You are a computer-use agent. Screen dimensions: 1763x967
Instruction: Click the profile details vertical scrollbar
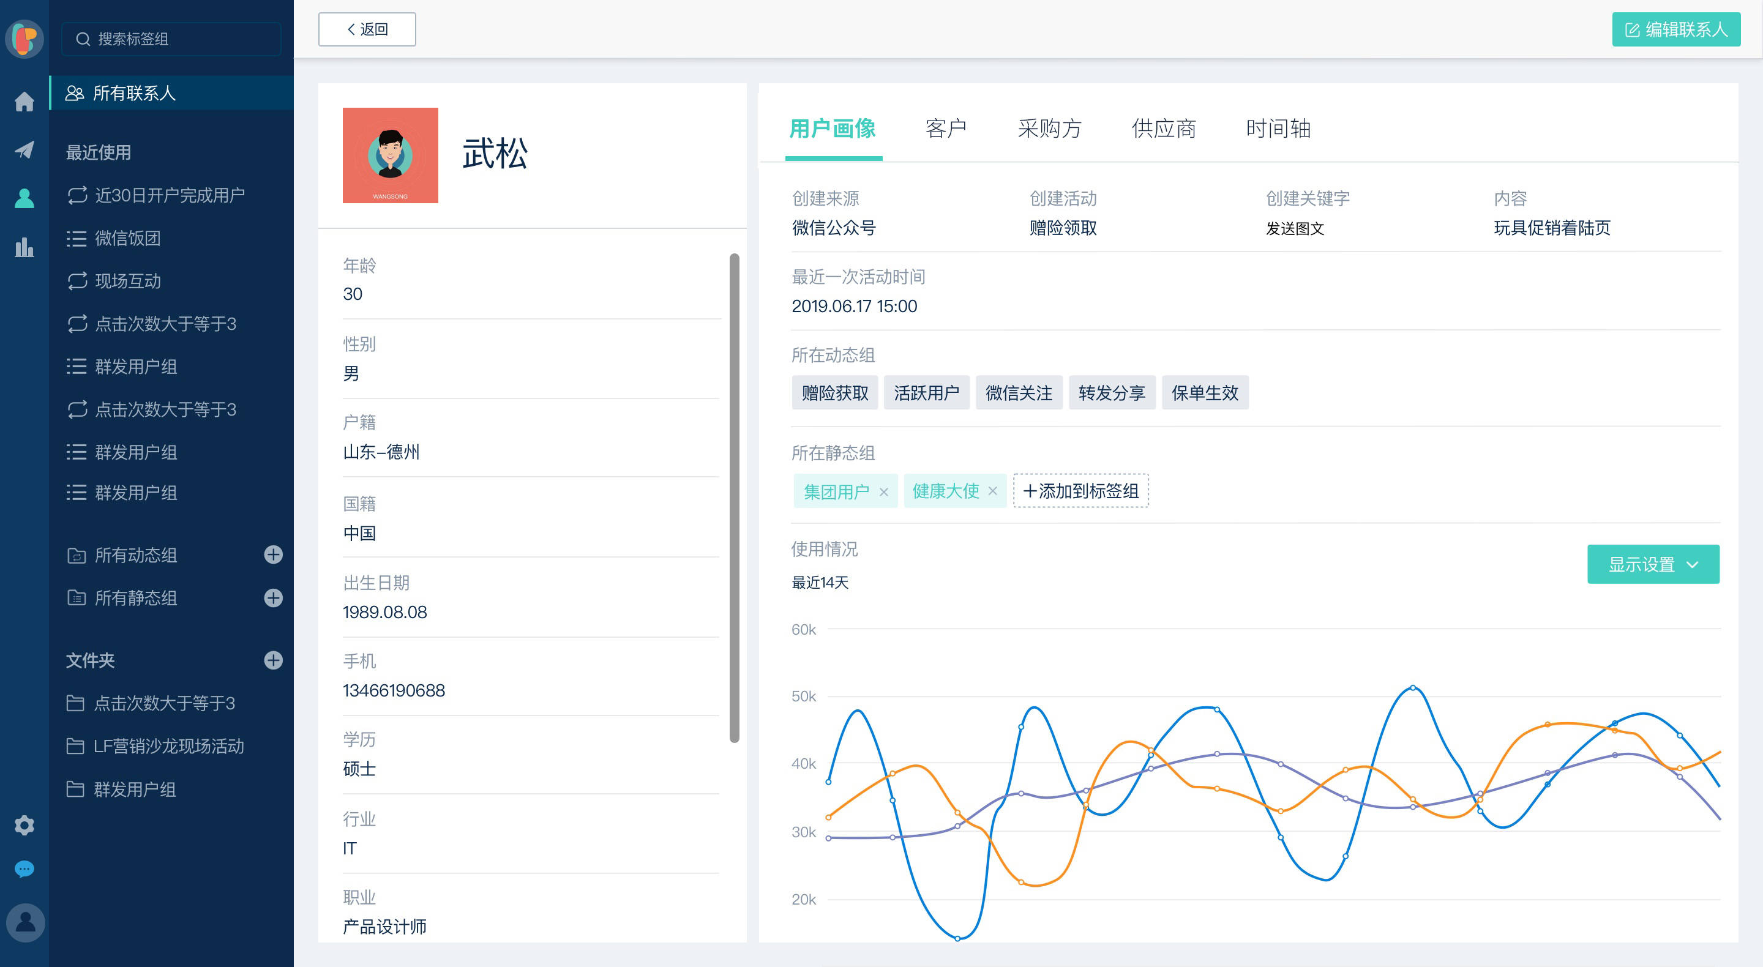735,498
